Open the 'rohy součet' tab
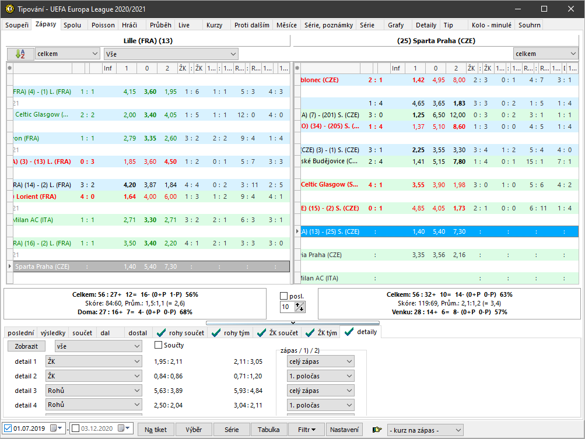This screenshot has width=585, height=439. click(x=180, y=333)
